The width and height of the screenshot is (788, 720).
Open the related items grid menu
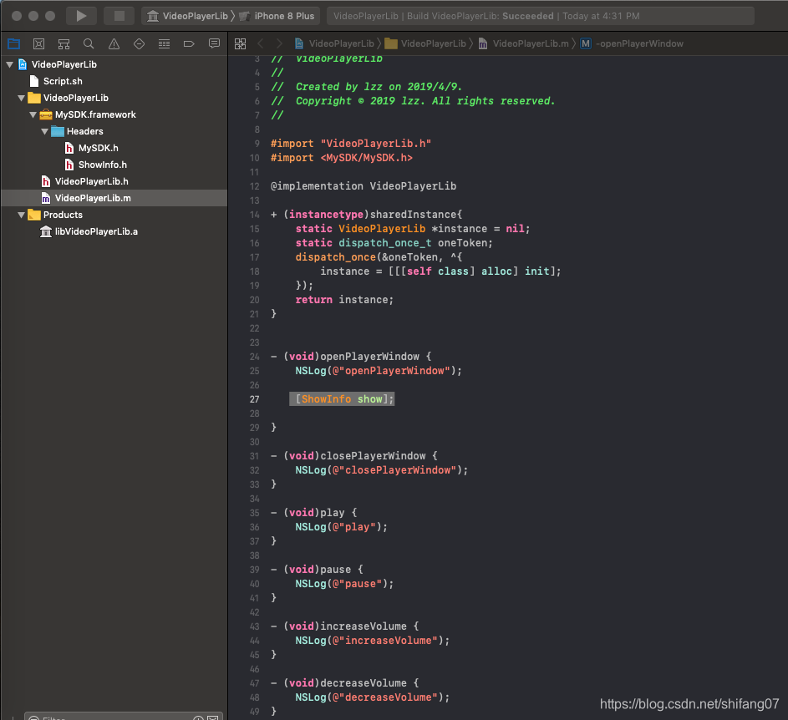coord(240,43)
